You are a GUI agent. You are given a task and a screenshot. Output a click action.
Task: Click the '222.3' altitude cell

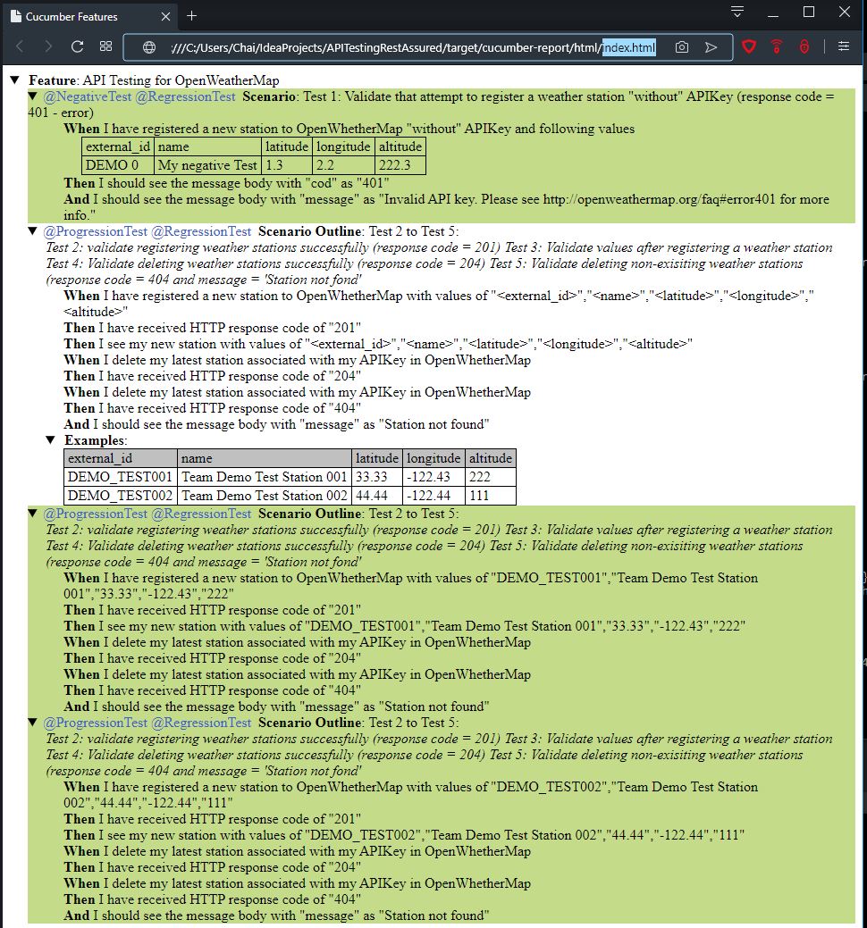(400, 165)
